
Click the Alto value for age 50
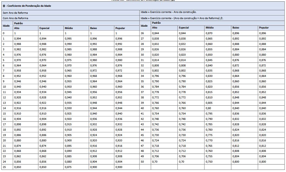(155, 162)
